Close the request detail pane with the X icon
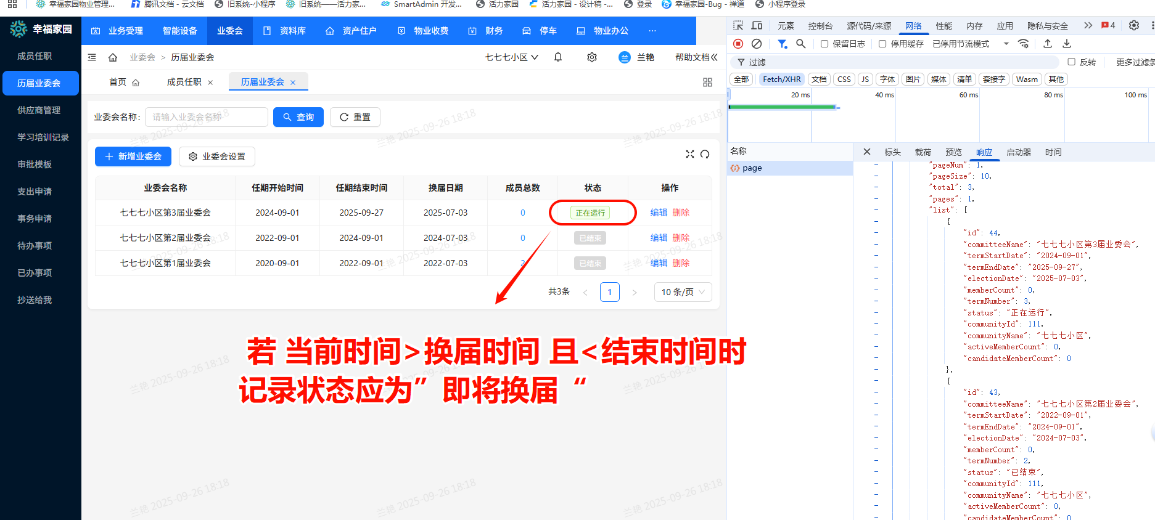Viewport: 1155px width, 520px height. pos(866,152)
